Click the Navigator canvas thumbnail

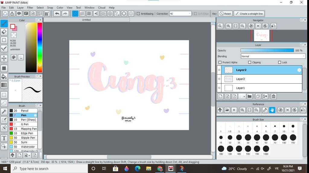(x=262, y=36)
